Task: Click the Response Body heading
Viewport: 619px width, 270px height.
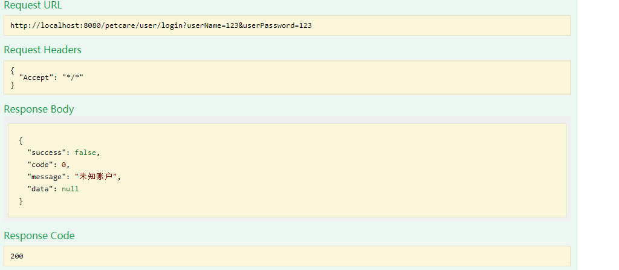Action: tap(39, 109)
